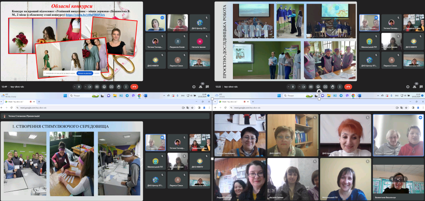
Task: Expand video settings chevron in the 12:22 meeting
Action: coord(299,86)
